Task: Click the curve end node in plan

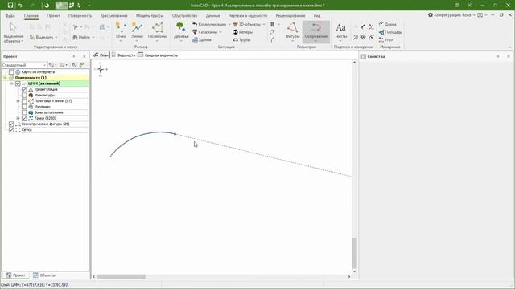Action: tap(175, 134)
